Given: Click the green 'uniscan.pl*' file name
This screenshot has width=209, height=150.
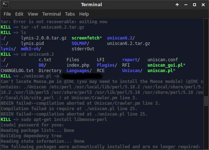Looking at the screenshot, I should pyautogui.click(x=161, y=71).
